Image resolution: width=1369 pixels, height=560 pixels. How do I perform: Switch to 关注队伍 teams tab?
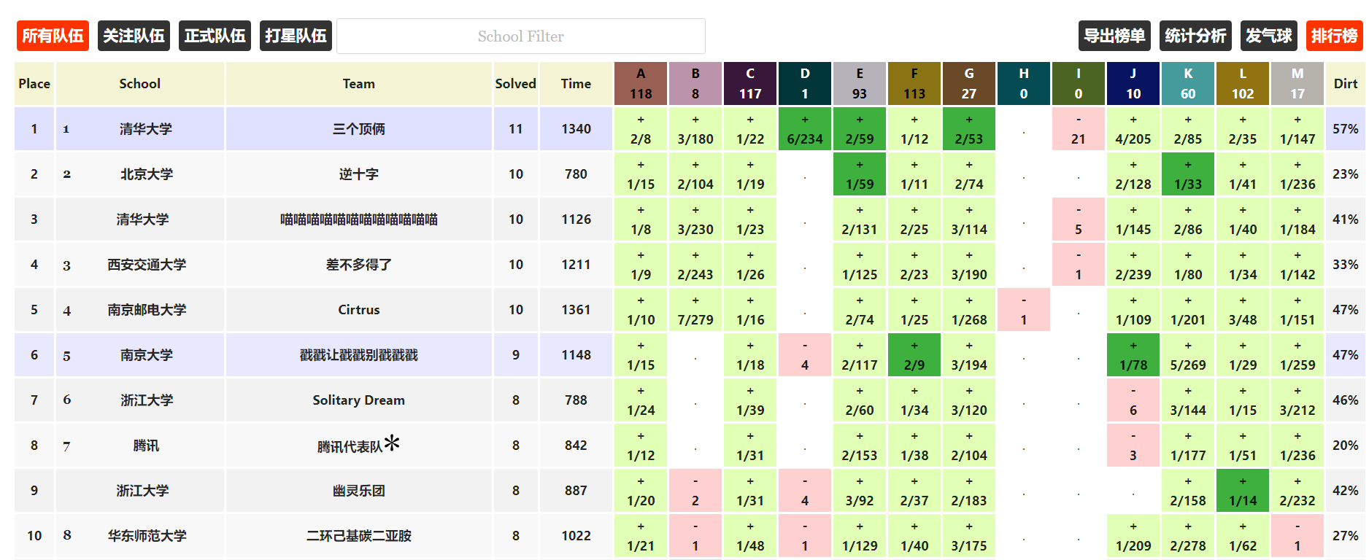tap(134, 36)
